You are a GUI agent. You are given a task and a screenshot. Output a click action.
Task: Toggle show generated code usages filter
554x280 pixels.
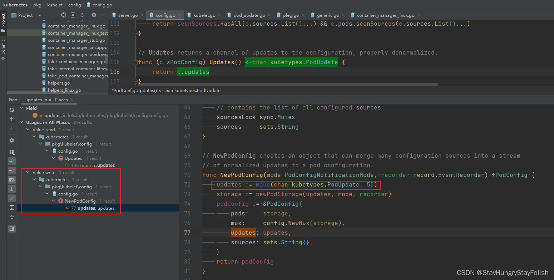[x=12, y=180]
